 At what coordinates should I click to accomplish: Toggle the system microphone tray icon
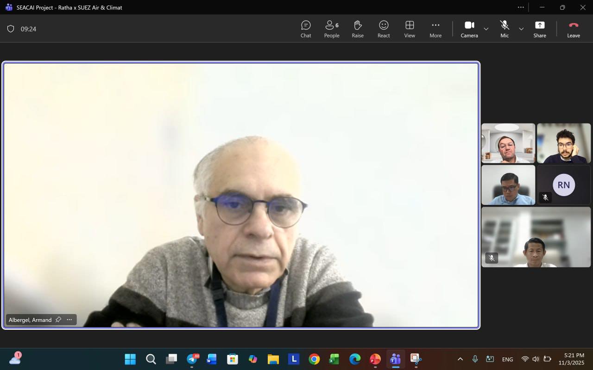[475, 359]
